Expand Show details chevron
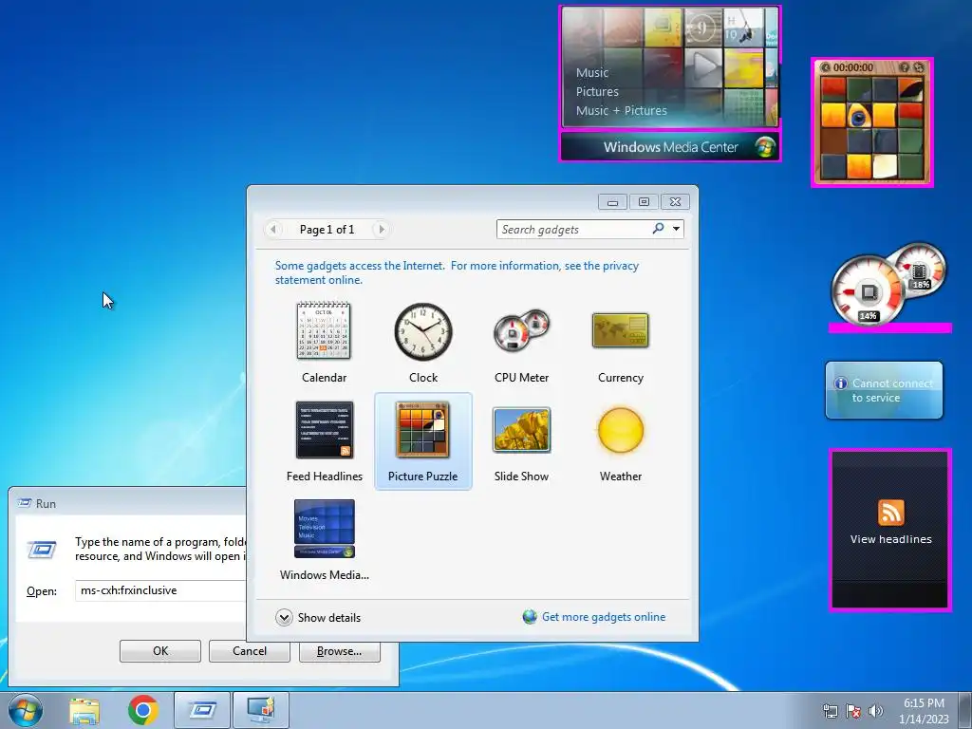972x729 pixels. tap(284, 617)
